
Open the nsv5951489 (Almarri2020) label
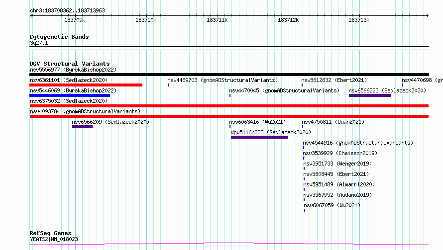pyautogui.click(x=339, y=184)
